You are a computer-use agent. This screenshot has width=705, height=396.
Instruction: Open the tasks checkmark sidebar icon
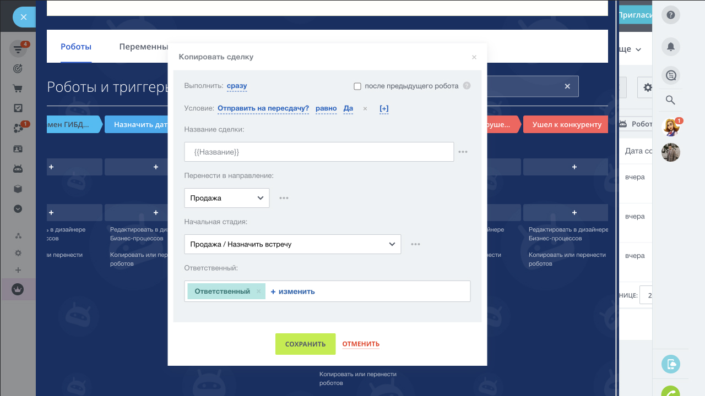[x=18, y=108]
